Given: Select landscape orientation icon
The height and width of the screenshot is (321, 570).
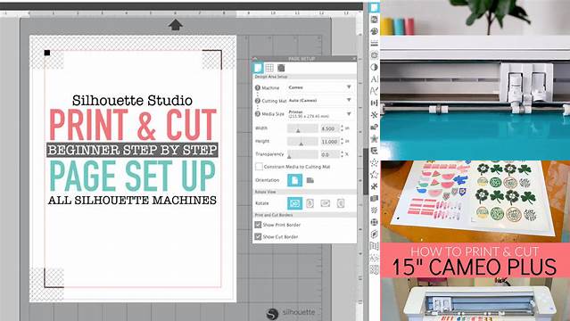Looking at the screenshot, I should 310,180.
